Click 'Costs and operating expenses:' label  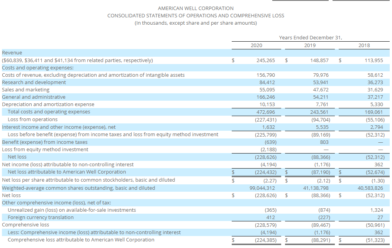point(38,67)
